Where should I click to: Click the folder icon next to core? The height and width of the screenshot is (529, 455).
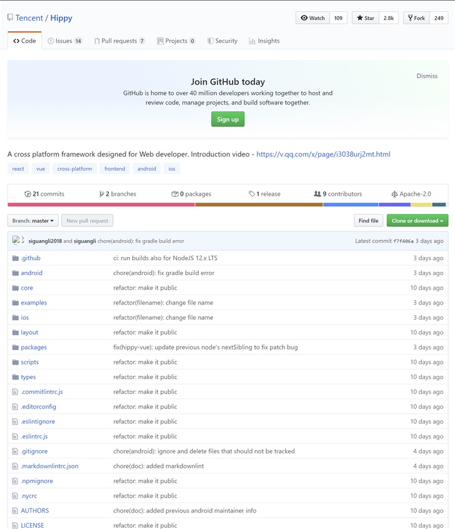pyautogui.click(x=15, y=288)
